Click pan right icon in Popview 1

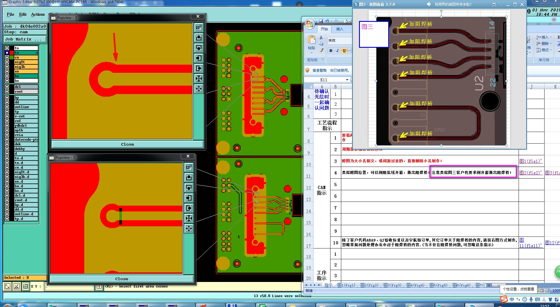click(189, 208)
